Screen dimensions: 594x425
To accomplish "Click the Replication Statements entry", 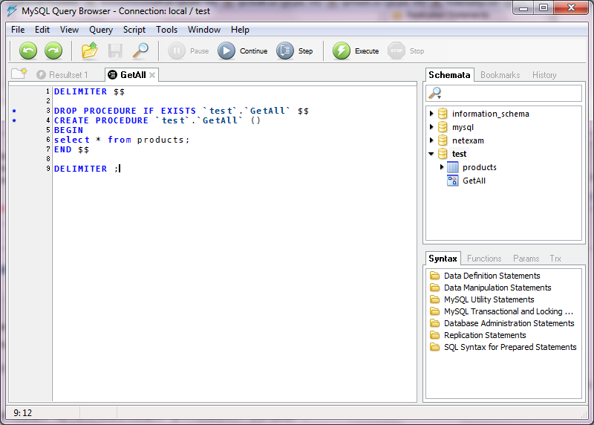I will (485, 335).
